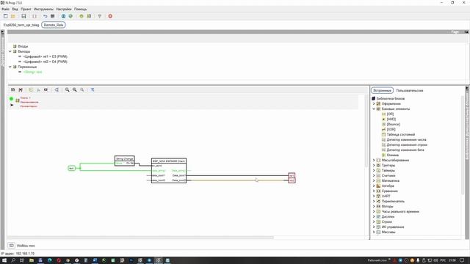
Task: Select the [OR] block
Action: coord(390,114)
